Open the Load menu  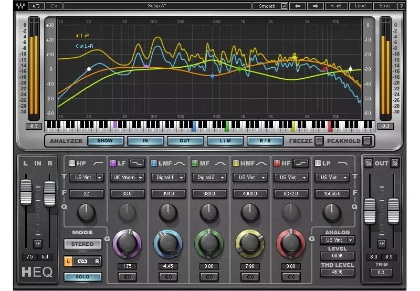click(360, 6)
